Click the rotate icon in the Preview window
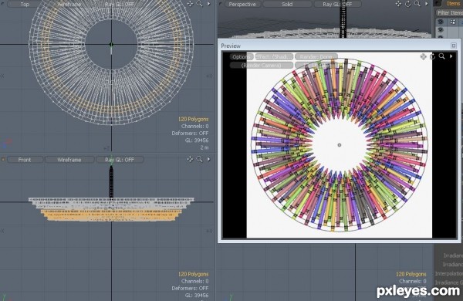 pos(433,56)
